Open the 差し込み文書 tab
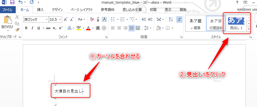The height and width of the screenshot is (107, 257). pos(132,10)
